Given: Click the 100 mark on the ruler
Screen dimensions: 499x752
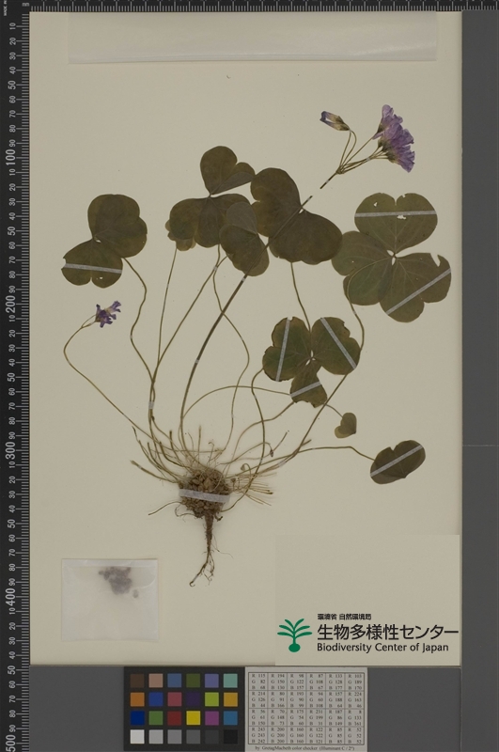Looking at the screenshot, I should [10, 157].
